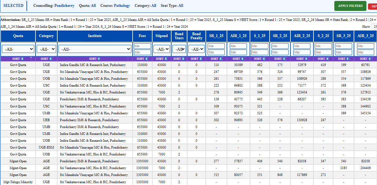
Task: Sort table by Fees column
Action: point(142,59)
